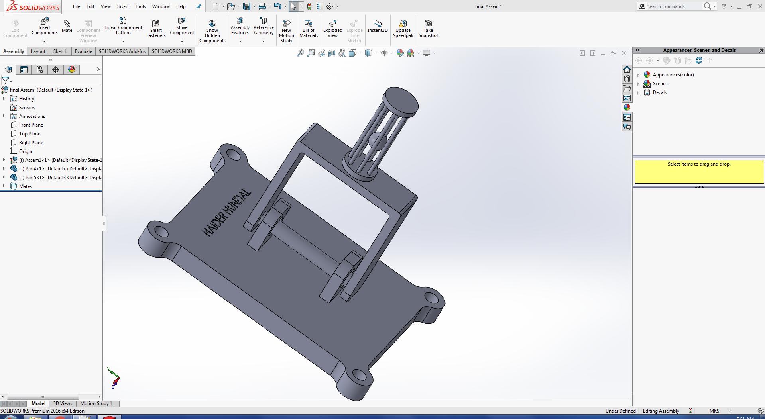765x419 pixels.
Task: Activate the Move Component tool
Action: coord(182,26)
